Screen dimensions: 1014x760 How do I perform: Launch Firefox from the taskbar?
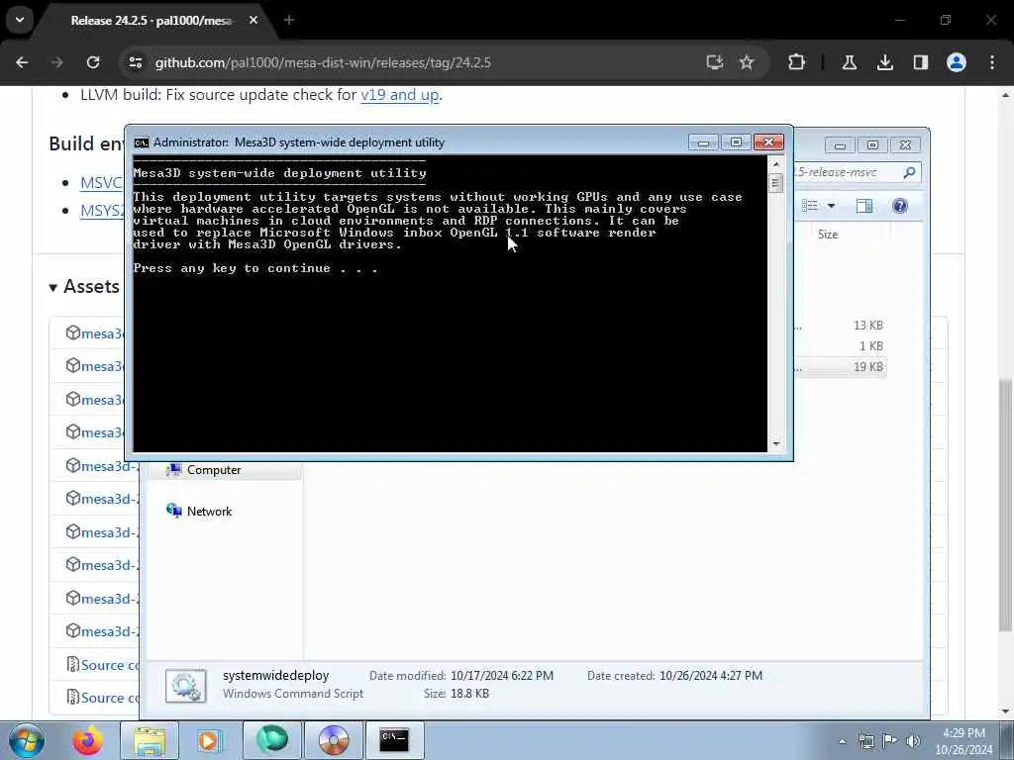87,740
